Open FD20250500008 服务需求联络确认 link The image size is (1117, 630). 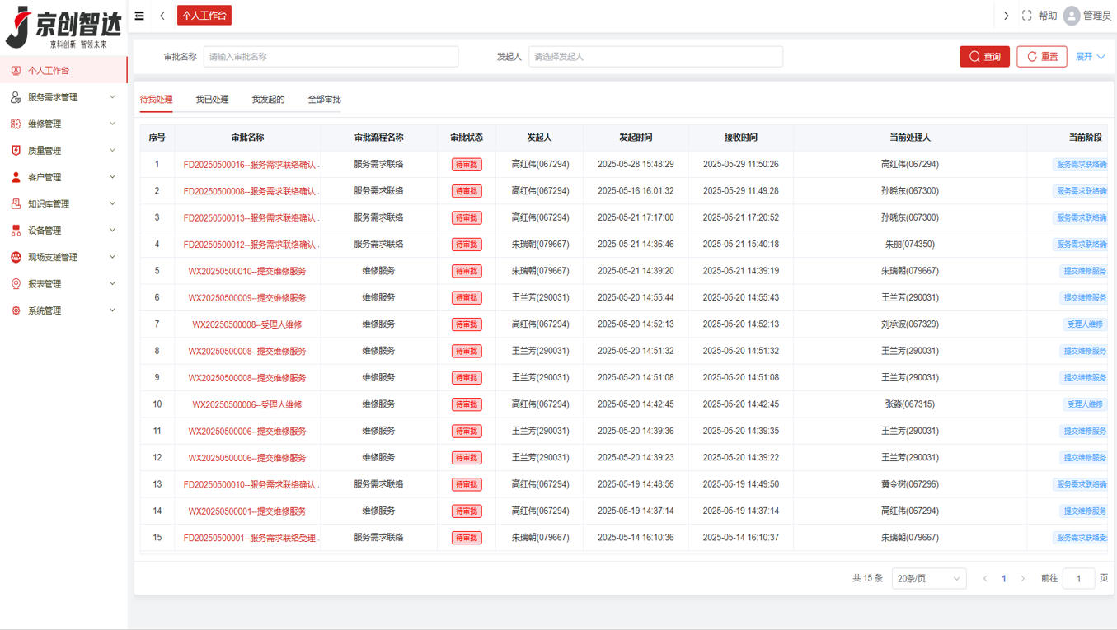[x=251, y=191]
